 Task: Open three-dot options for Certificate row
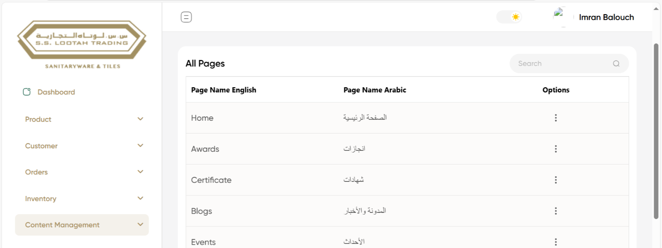coord(556,180)
